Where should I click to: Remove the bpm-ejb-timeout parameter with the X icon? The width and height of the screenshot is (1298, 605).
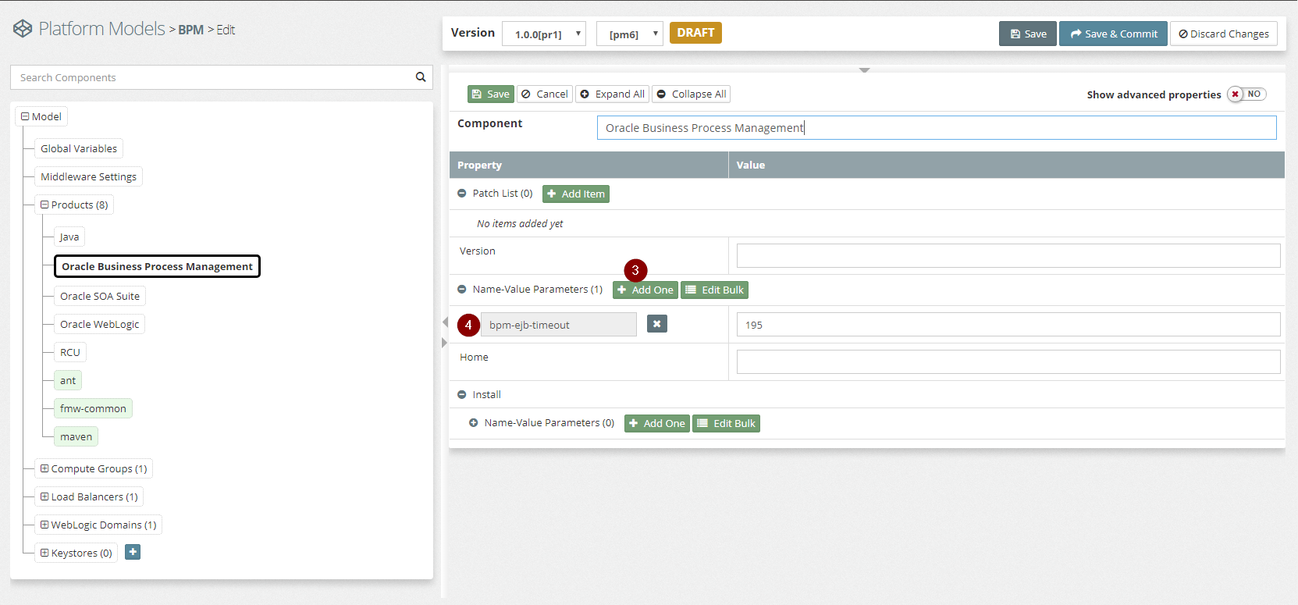[x=657, y=324]
